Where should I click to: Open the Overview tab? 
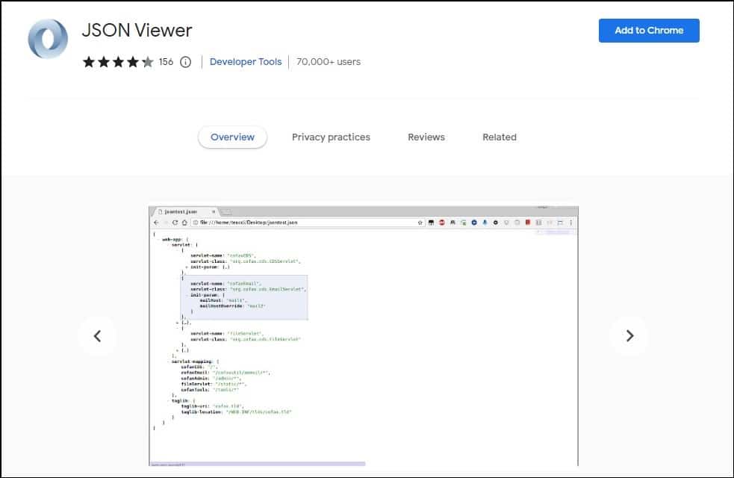pos(233,137)
